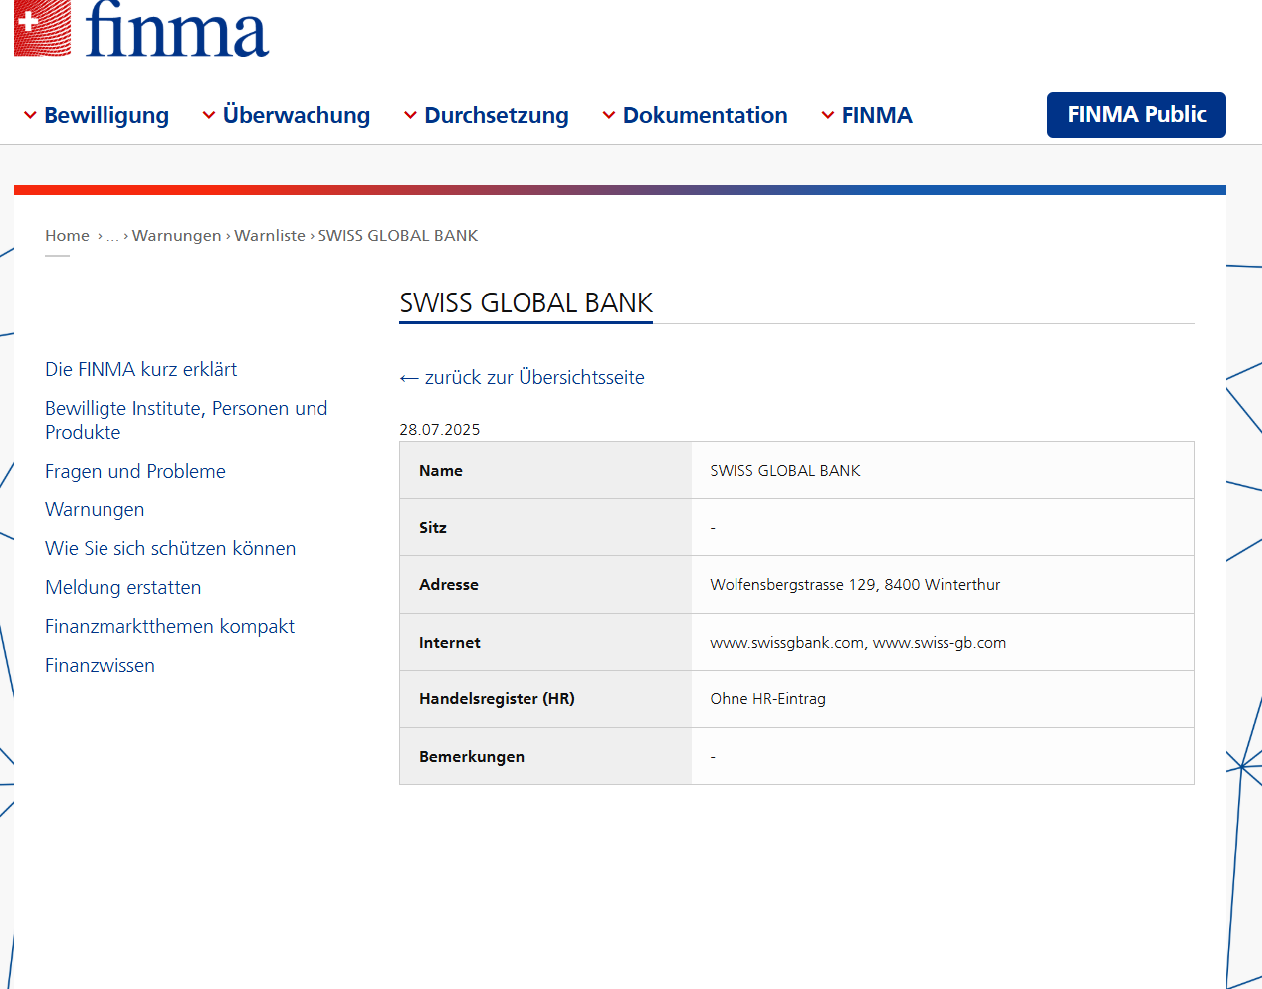This screenshot has height=989, width=1262.
Task: Open Finanzwissen sidebar link
Action: (100, 665)
